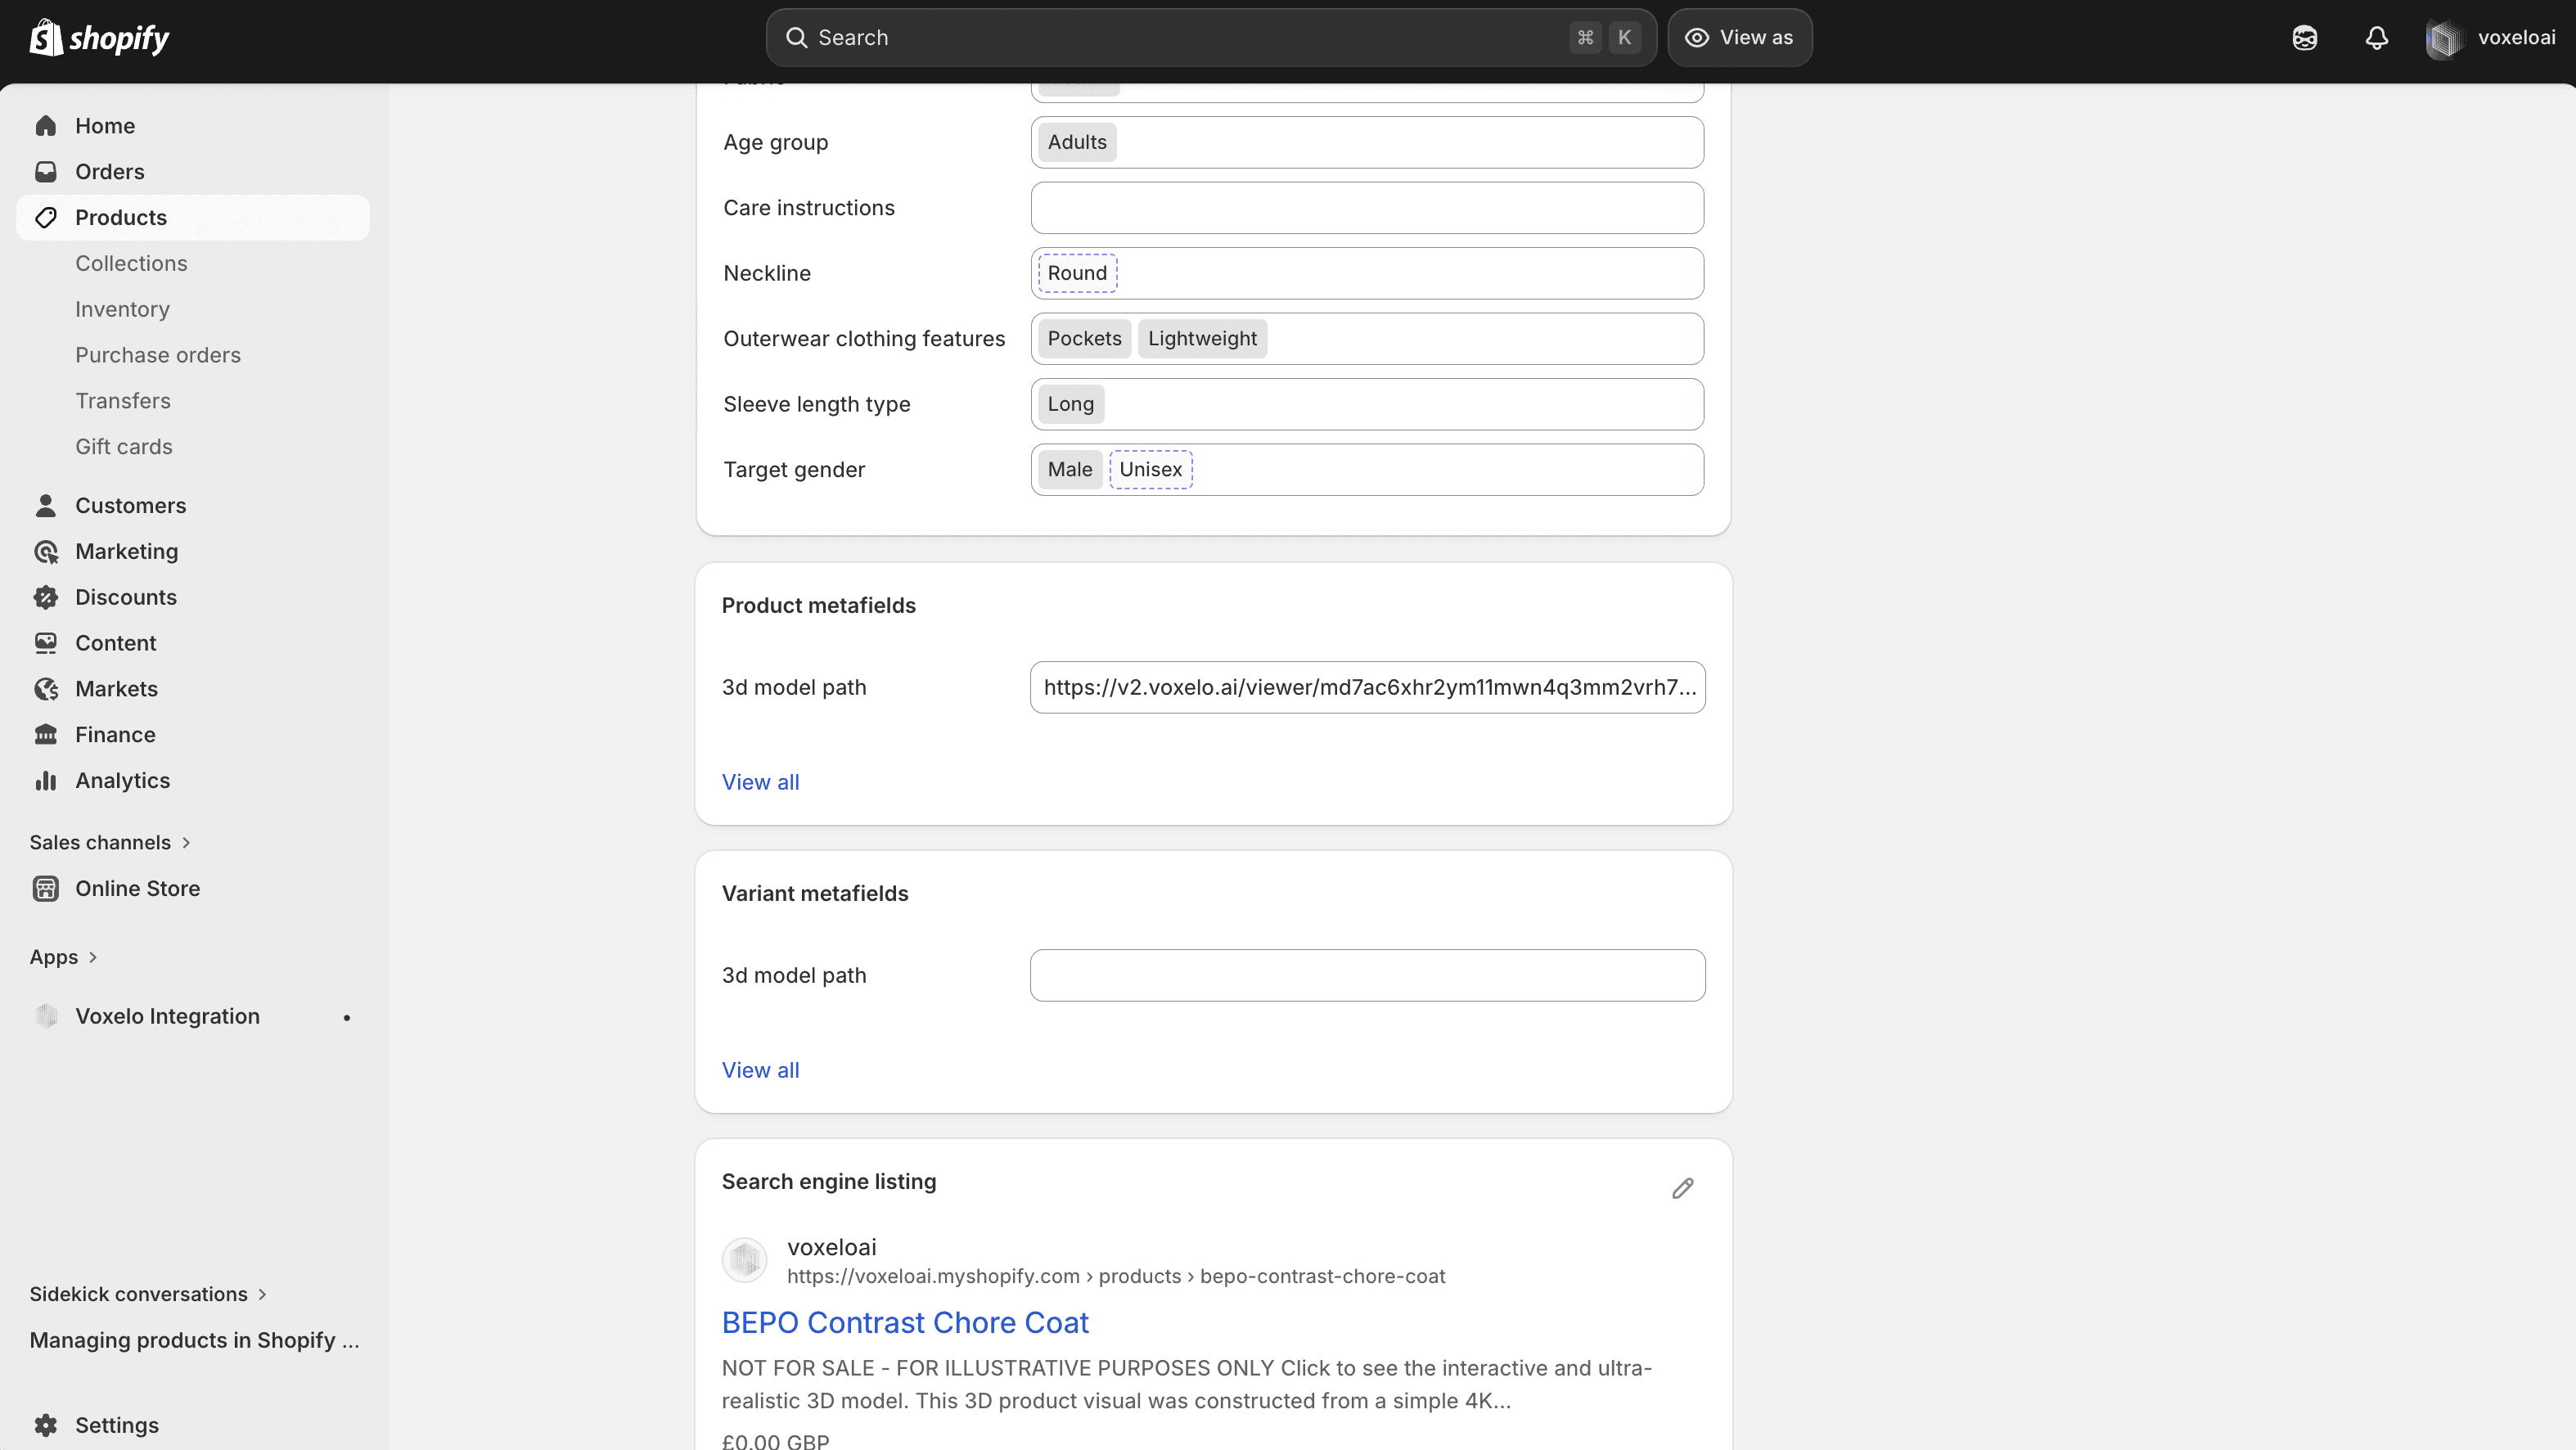This screenshot has height=1450, width=2576.
Task: Open the Voxelo Integration app icon
Action: coord(46,1016)
